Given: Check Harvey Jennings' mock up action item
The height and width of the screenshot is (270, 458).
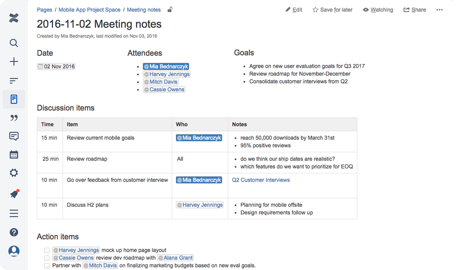Looking at the screenshot, I should pyautogui.click(x=47, y=250).
